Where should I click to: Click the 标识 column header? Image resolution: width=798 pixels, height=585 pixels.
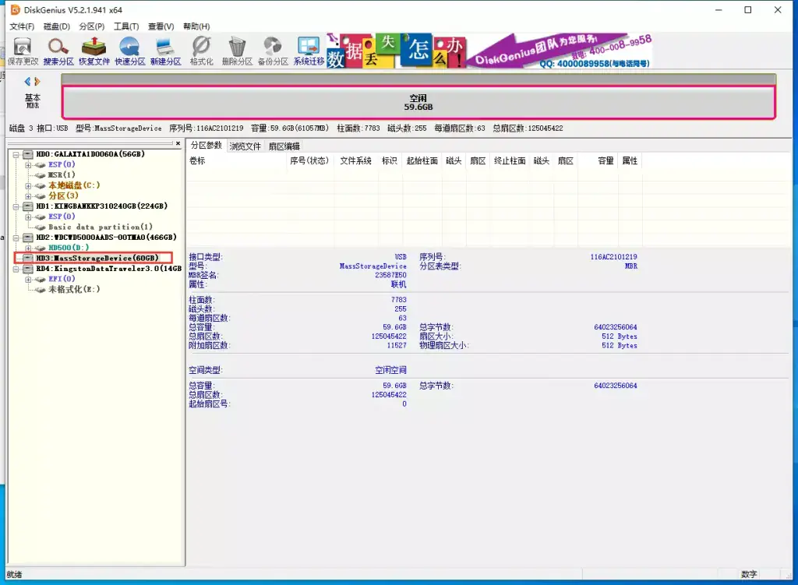pyautogui.click(x=390, y=160)
